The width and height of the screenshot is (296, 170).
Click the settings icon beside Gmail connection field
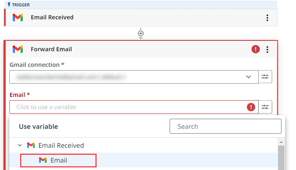(265, 77)
